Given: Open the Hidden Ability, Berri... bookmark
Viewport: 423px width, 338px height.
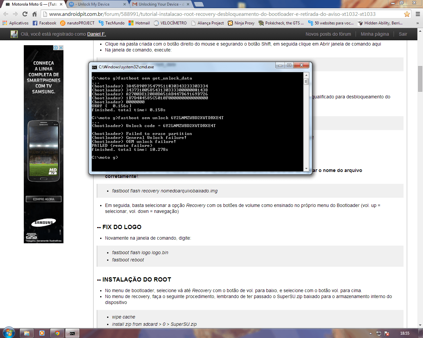Looking at the screenshot, I should point(380,23).
